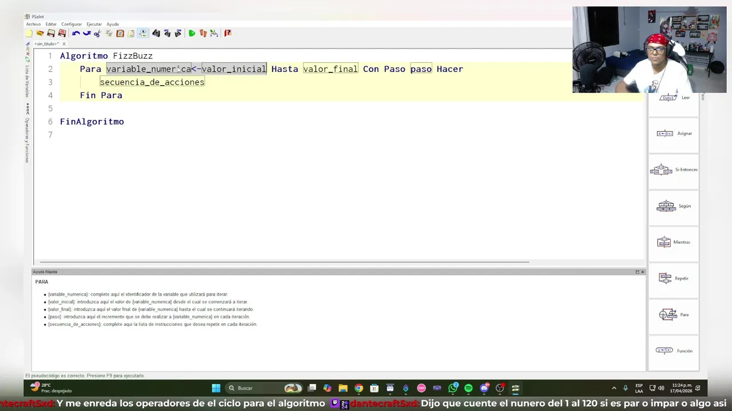Click the taskbar Buscar search box
Viewport: 732px width, 411px height.
[264, 388]
